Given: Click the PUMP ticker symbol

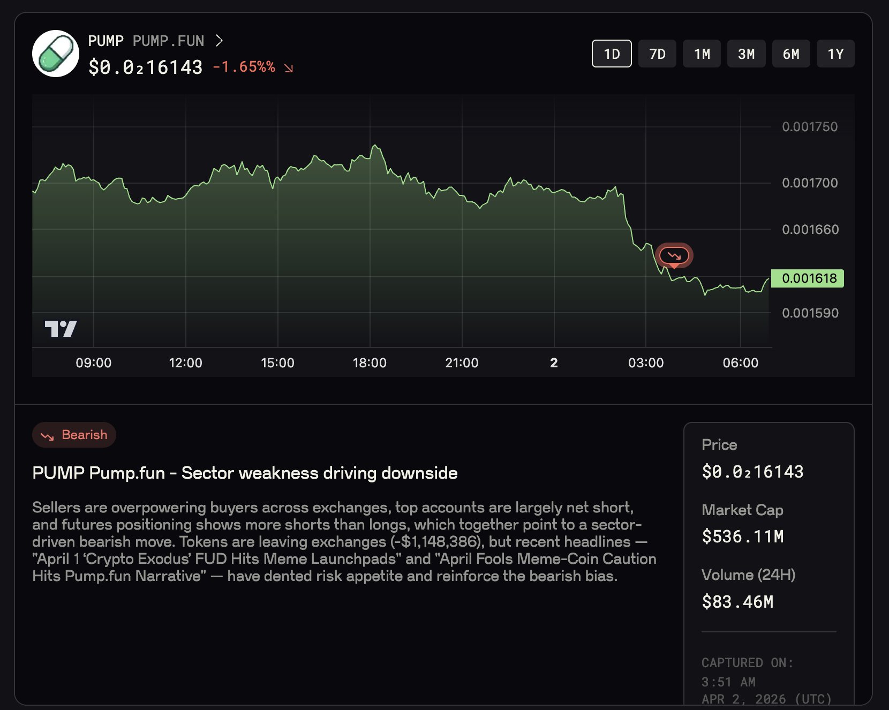Looking at the screenshot, I should point(106,41).
